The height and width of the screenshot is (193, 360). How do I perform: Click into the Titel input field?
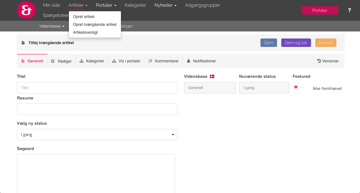[x=97, y=88]
